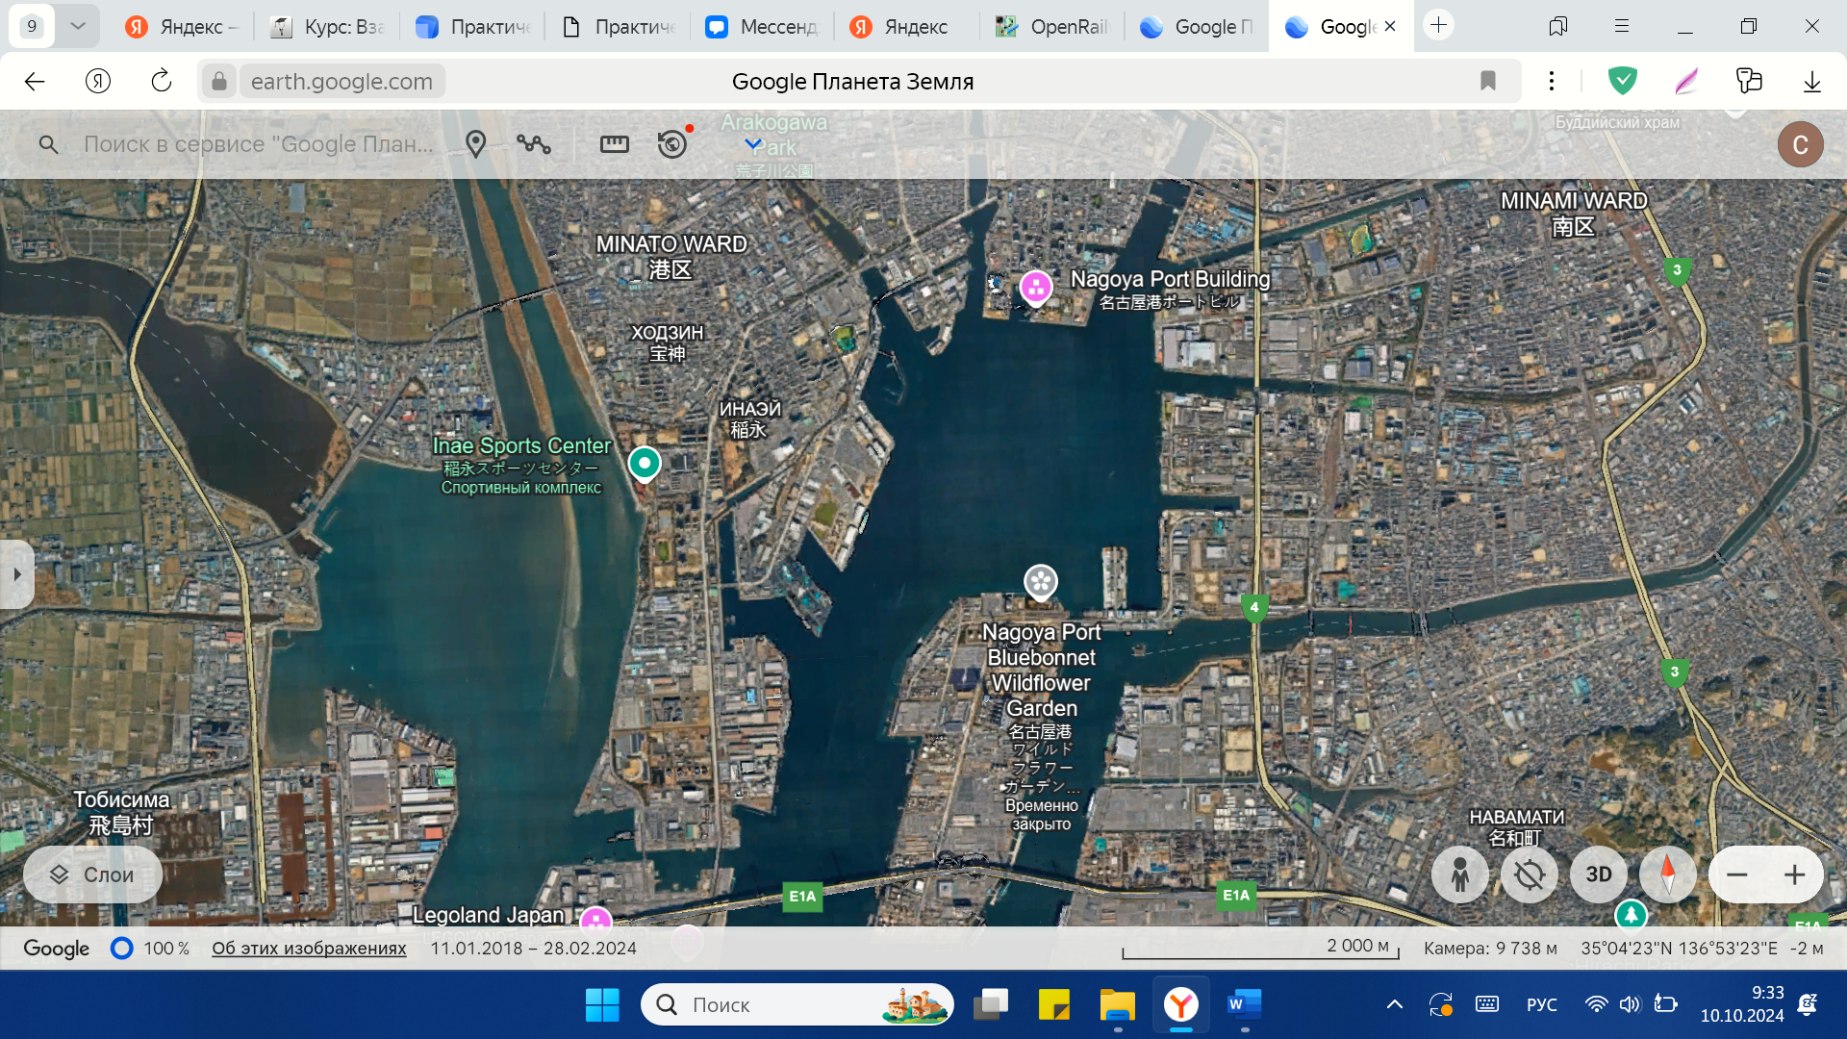Click the Inae Sports Center label
Screen dimensions: 1847x1039
pyautogui.click(x=521, y=446)
